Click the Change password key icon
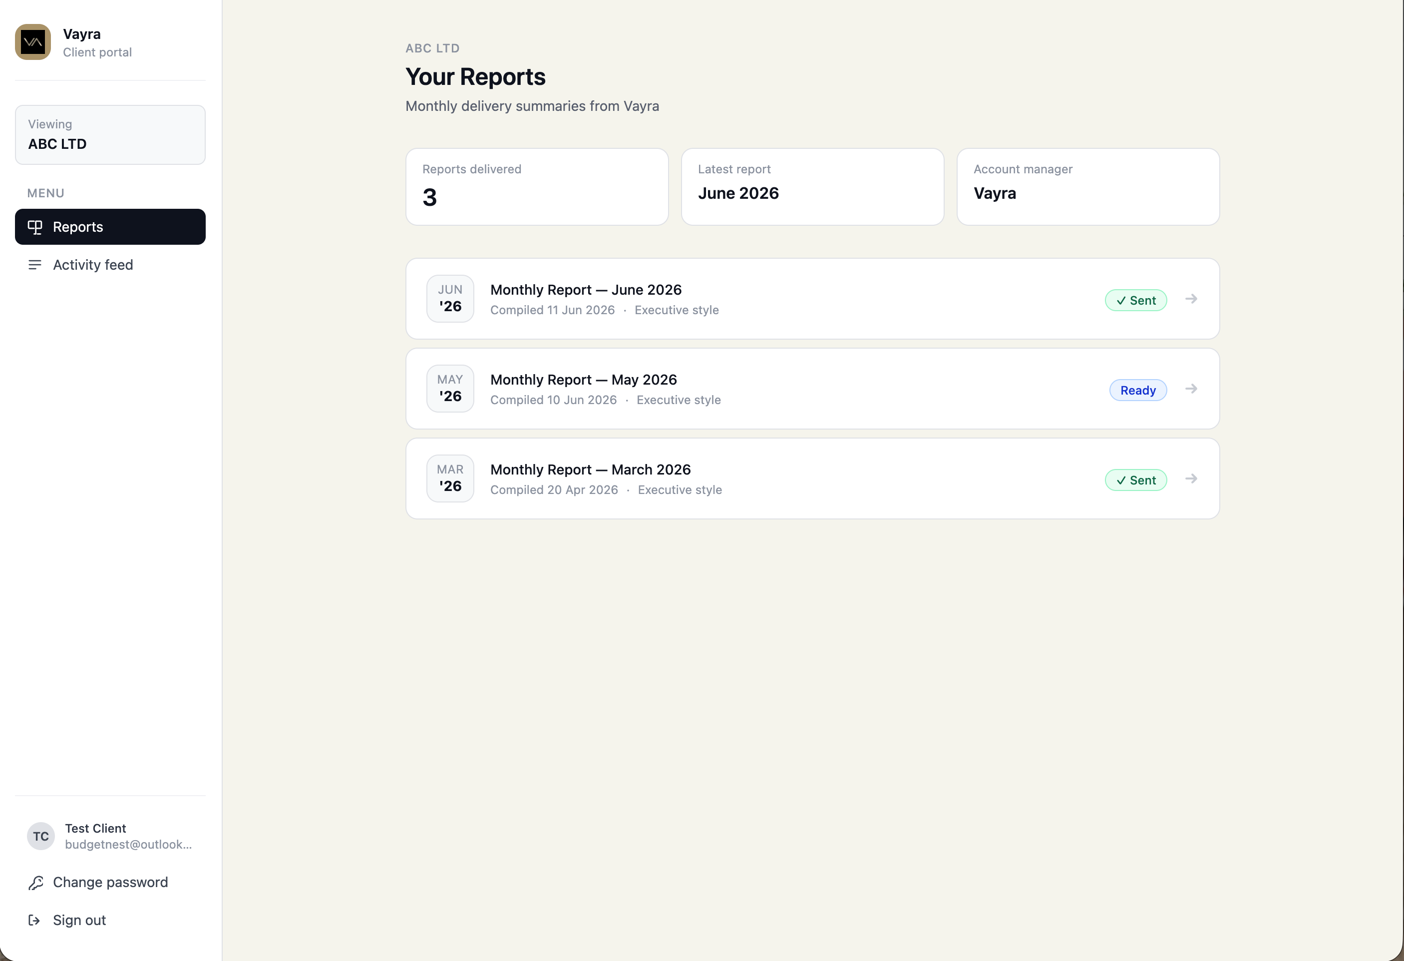Image resolution: width=1404 pixels, height=961 pixels. (35, 883)
